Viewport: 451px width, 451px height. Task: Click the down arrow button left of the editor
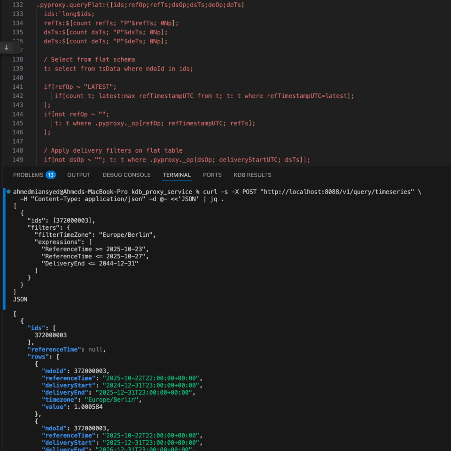6,47
